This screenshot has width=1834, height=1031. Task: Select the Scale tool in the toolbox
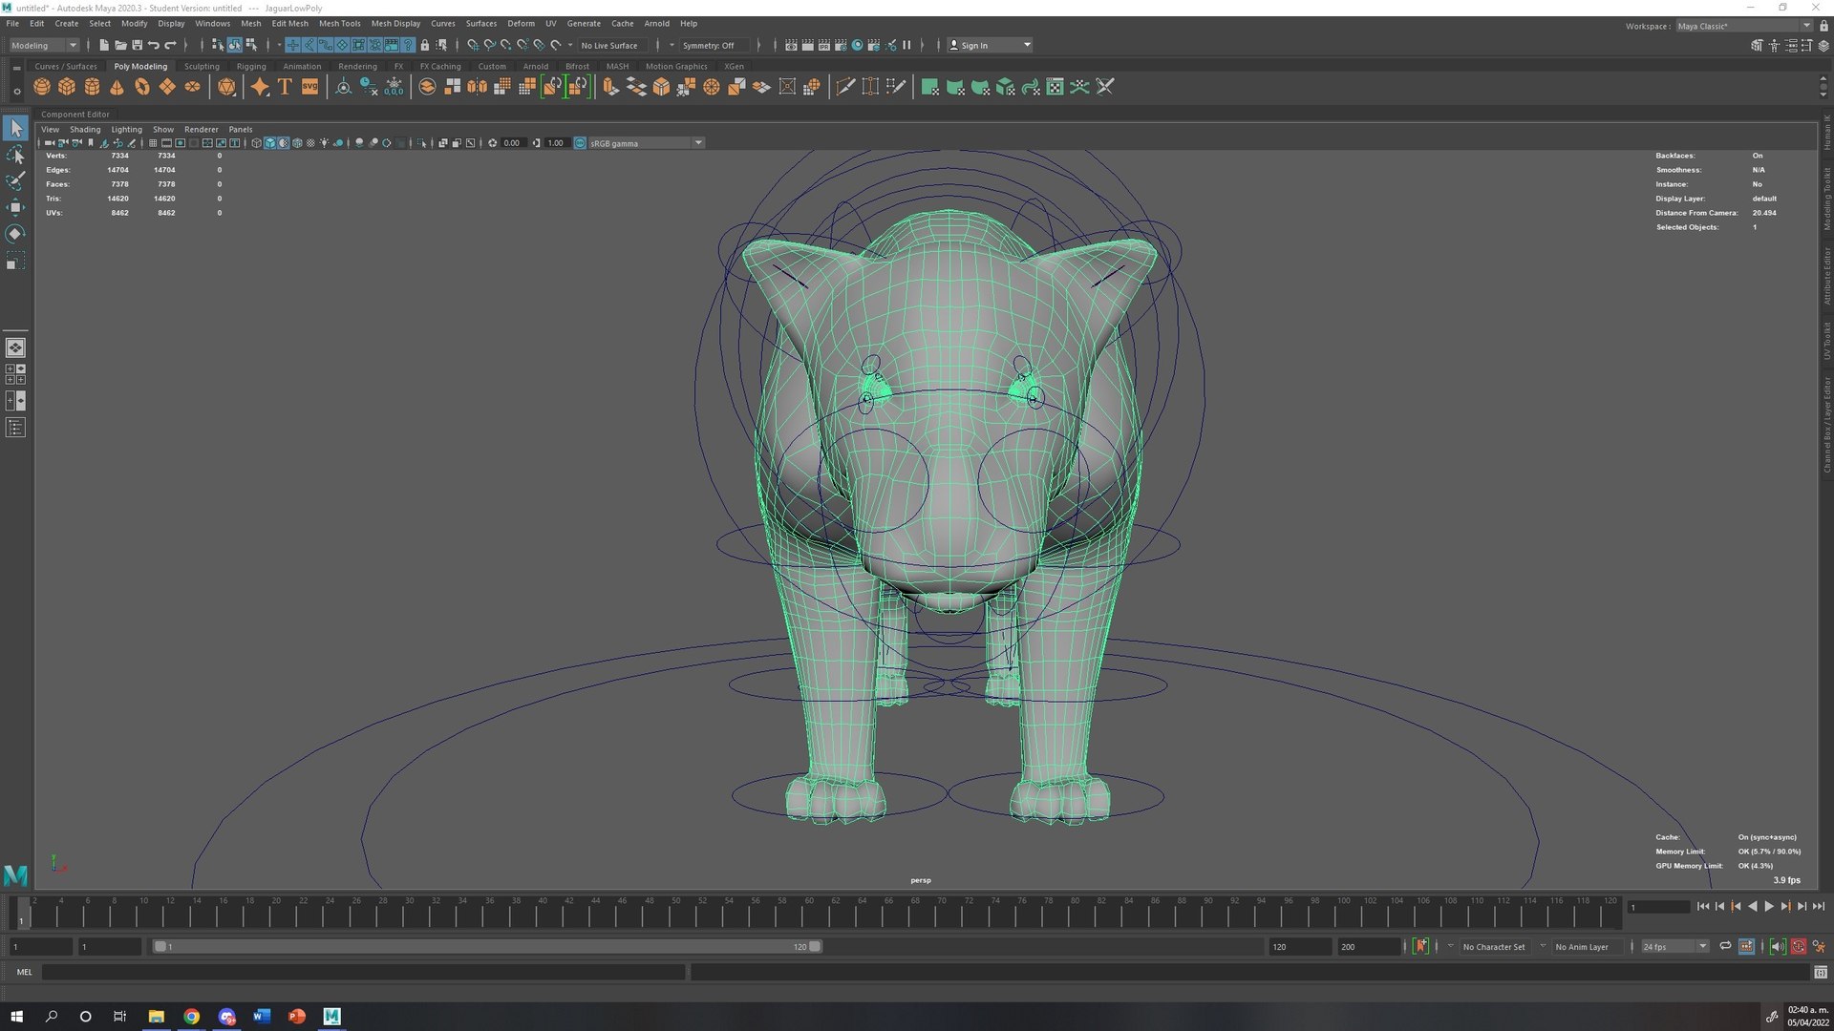pos(15,261)
